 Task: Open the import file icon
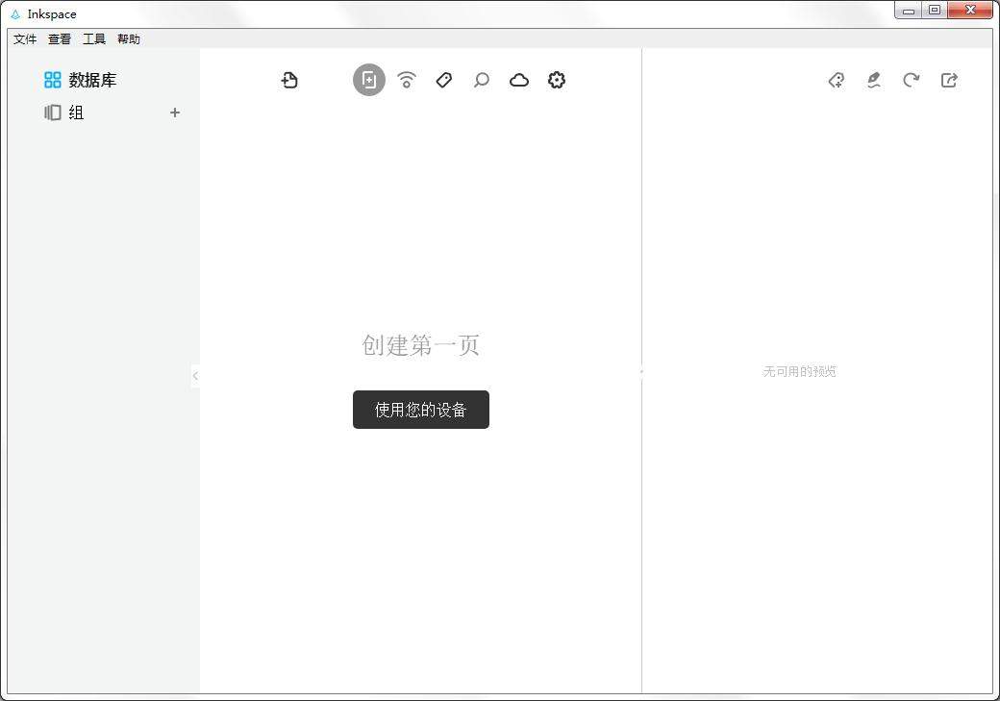(289, 80)
